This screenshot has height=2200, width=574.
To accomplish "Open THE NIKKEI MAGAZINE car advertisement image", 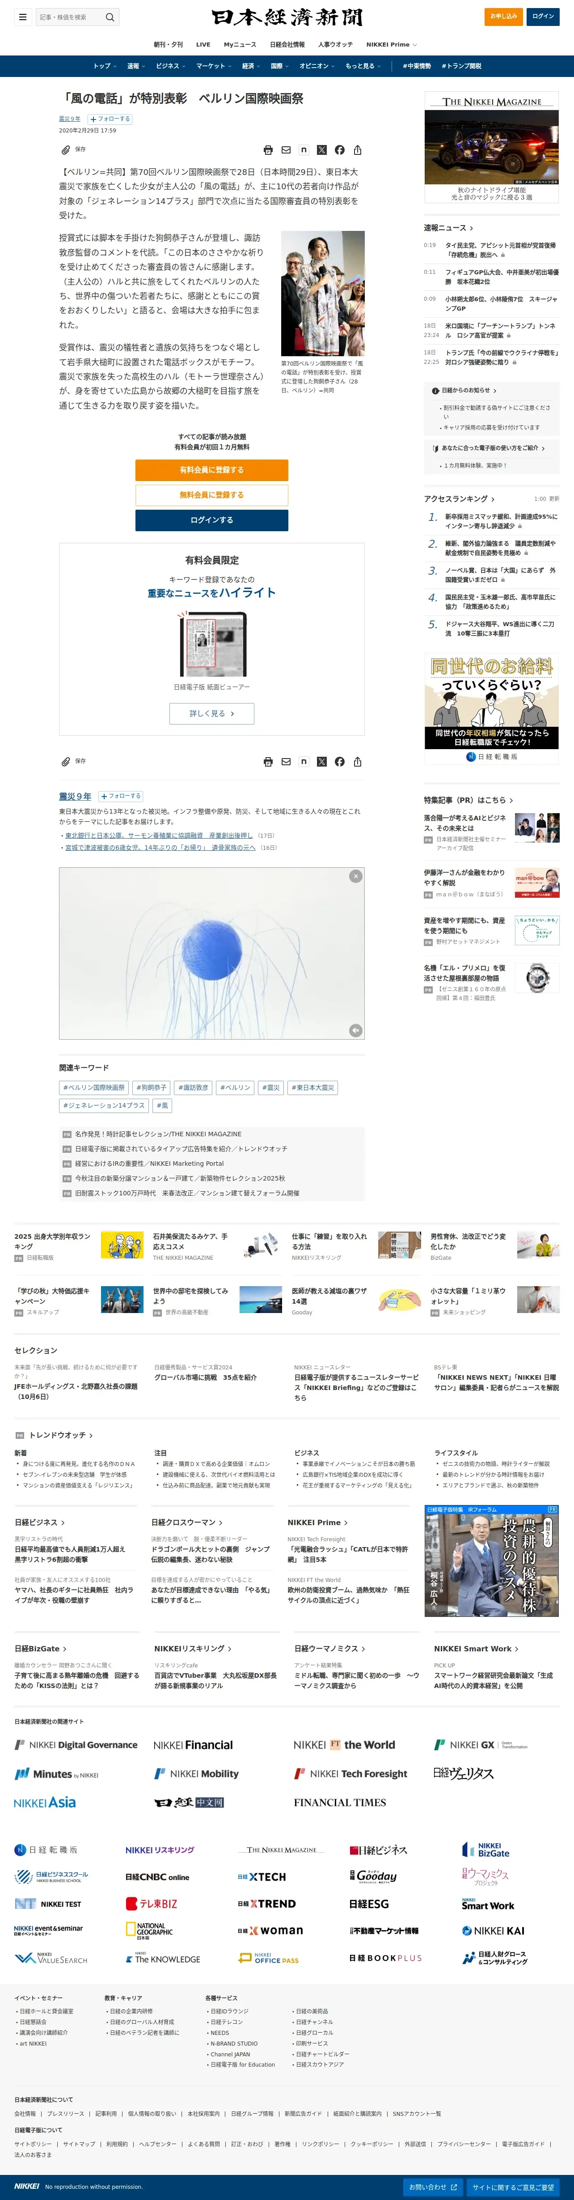I will tap(492, 146).
